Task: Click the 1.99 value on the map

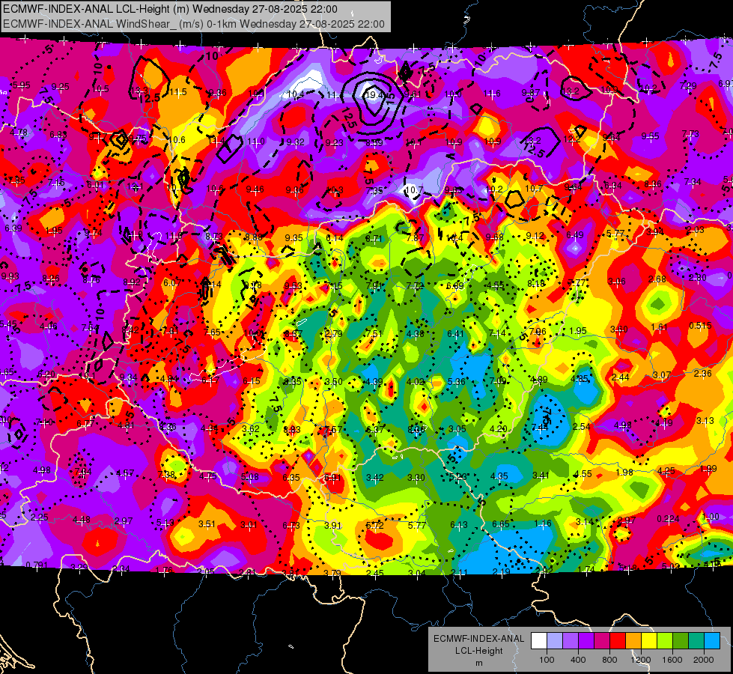Action: pyautogui.click(x=709, y=468)
